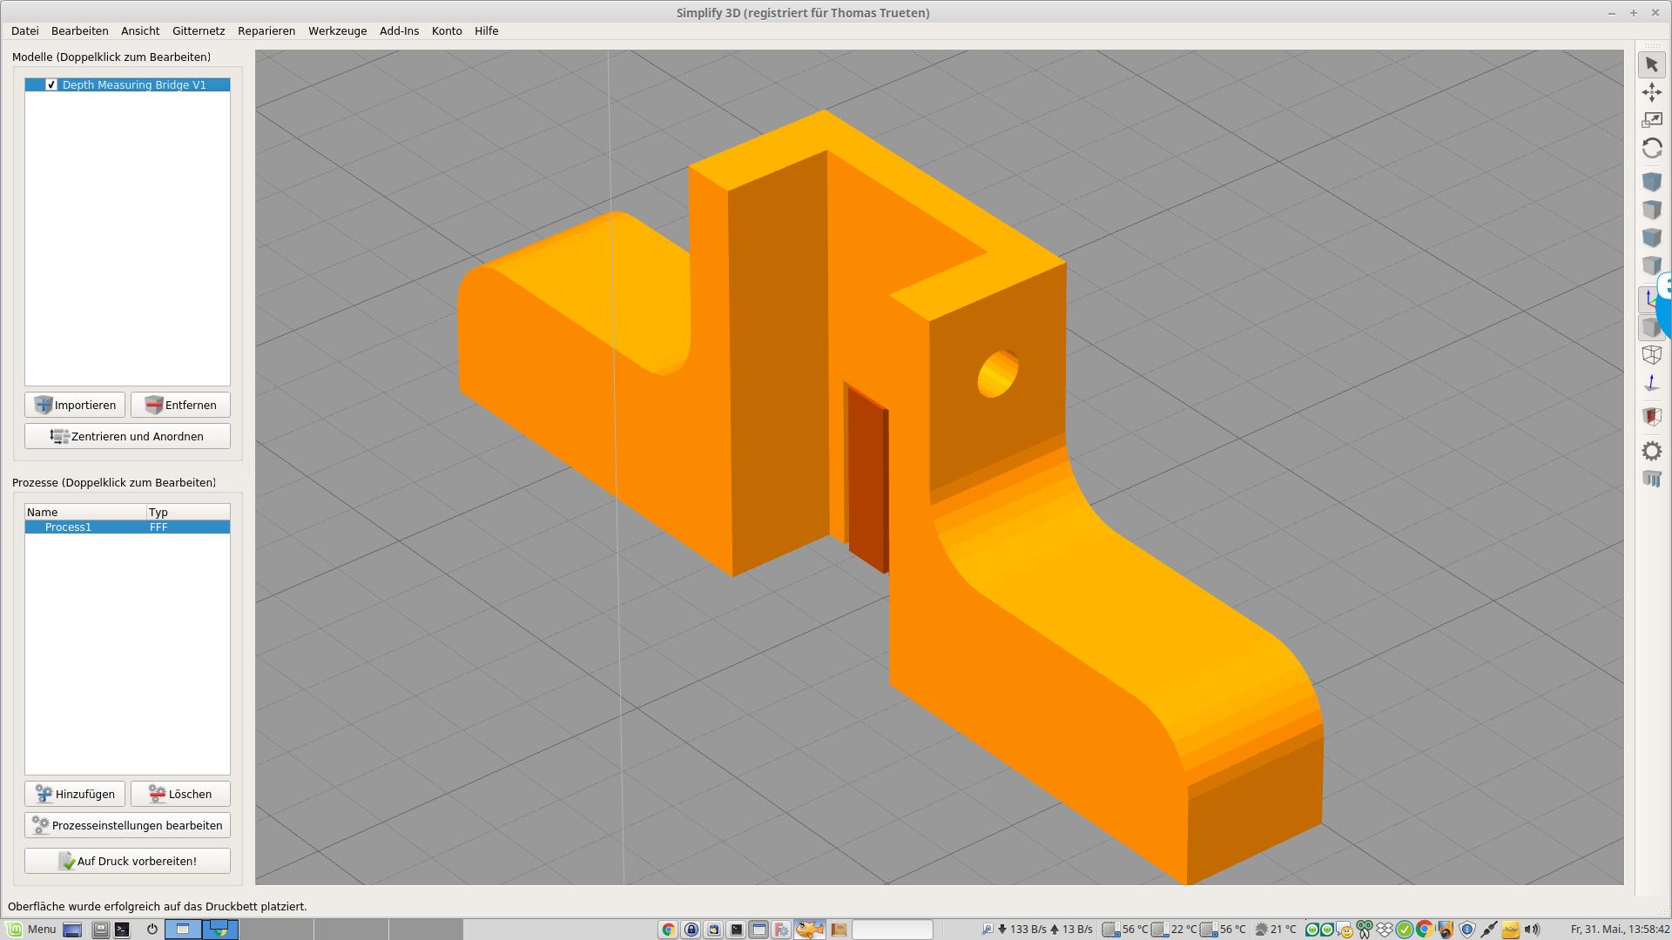The height and width of the screenshot is (940, 1672).
Task: Click the volume speaker icon in tray
Action: [x=1532, y=930]
